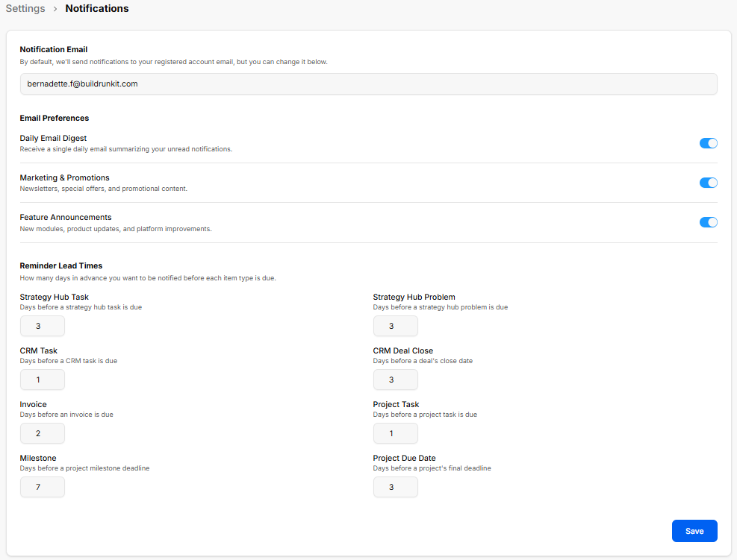Click 'Days before a project milestone deadline' text
The width and height of the screenshot is (737, 560).
tap(84, 468)
